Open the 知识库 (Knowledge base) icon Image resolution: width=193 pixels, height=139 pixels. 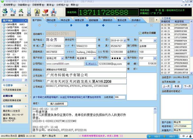(45, 12)
